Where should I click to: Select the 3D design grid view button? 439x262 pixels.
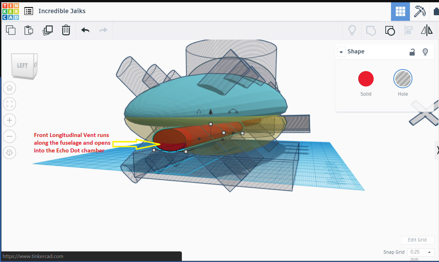400,11
